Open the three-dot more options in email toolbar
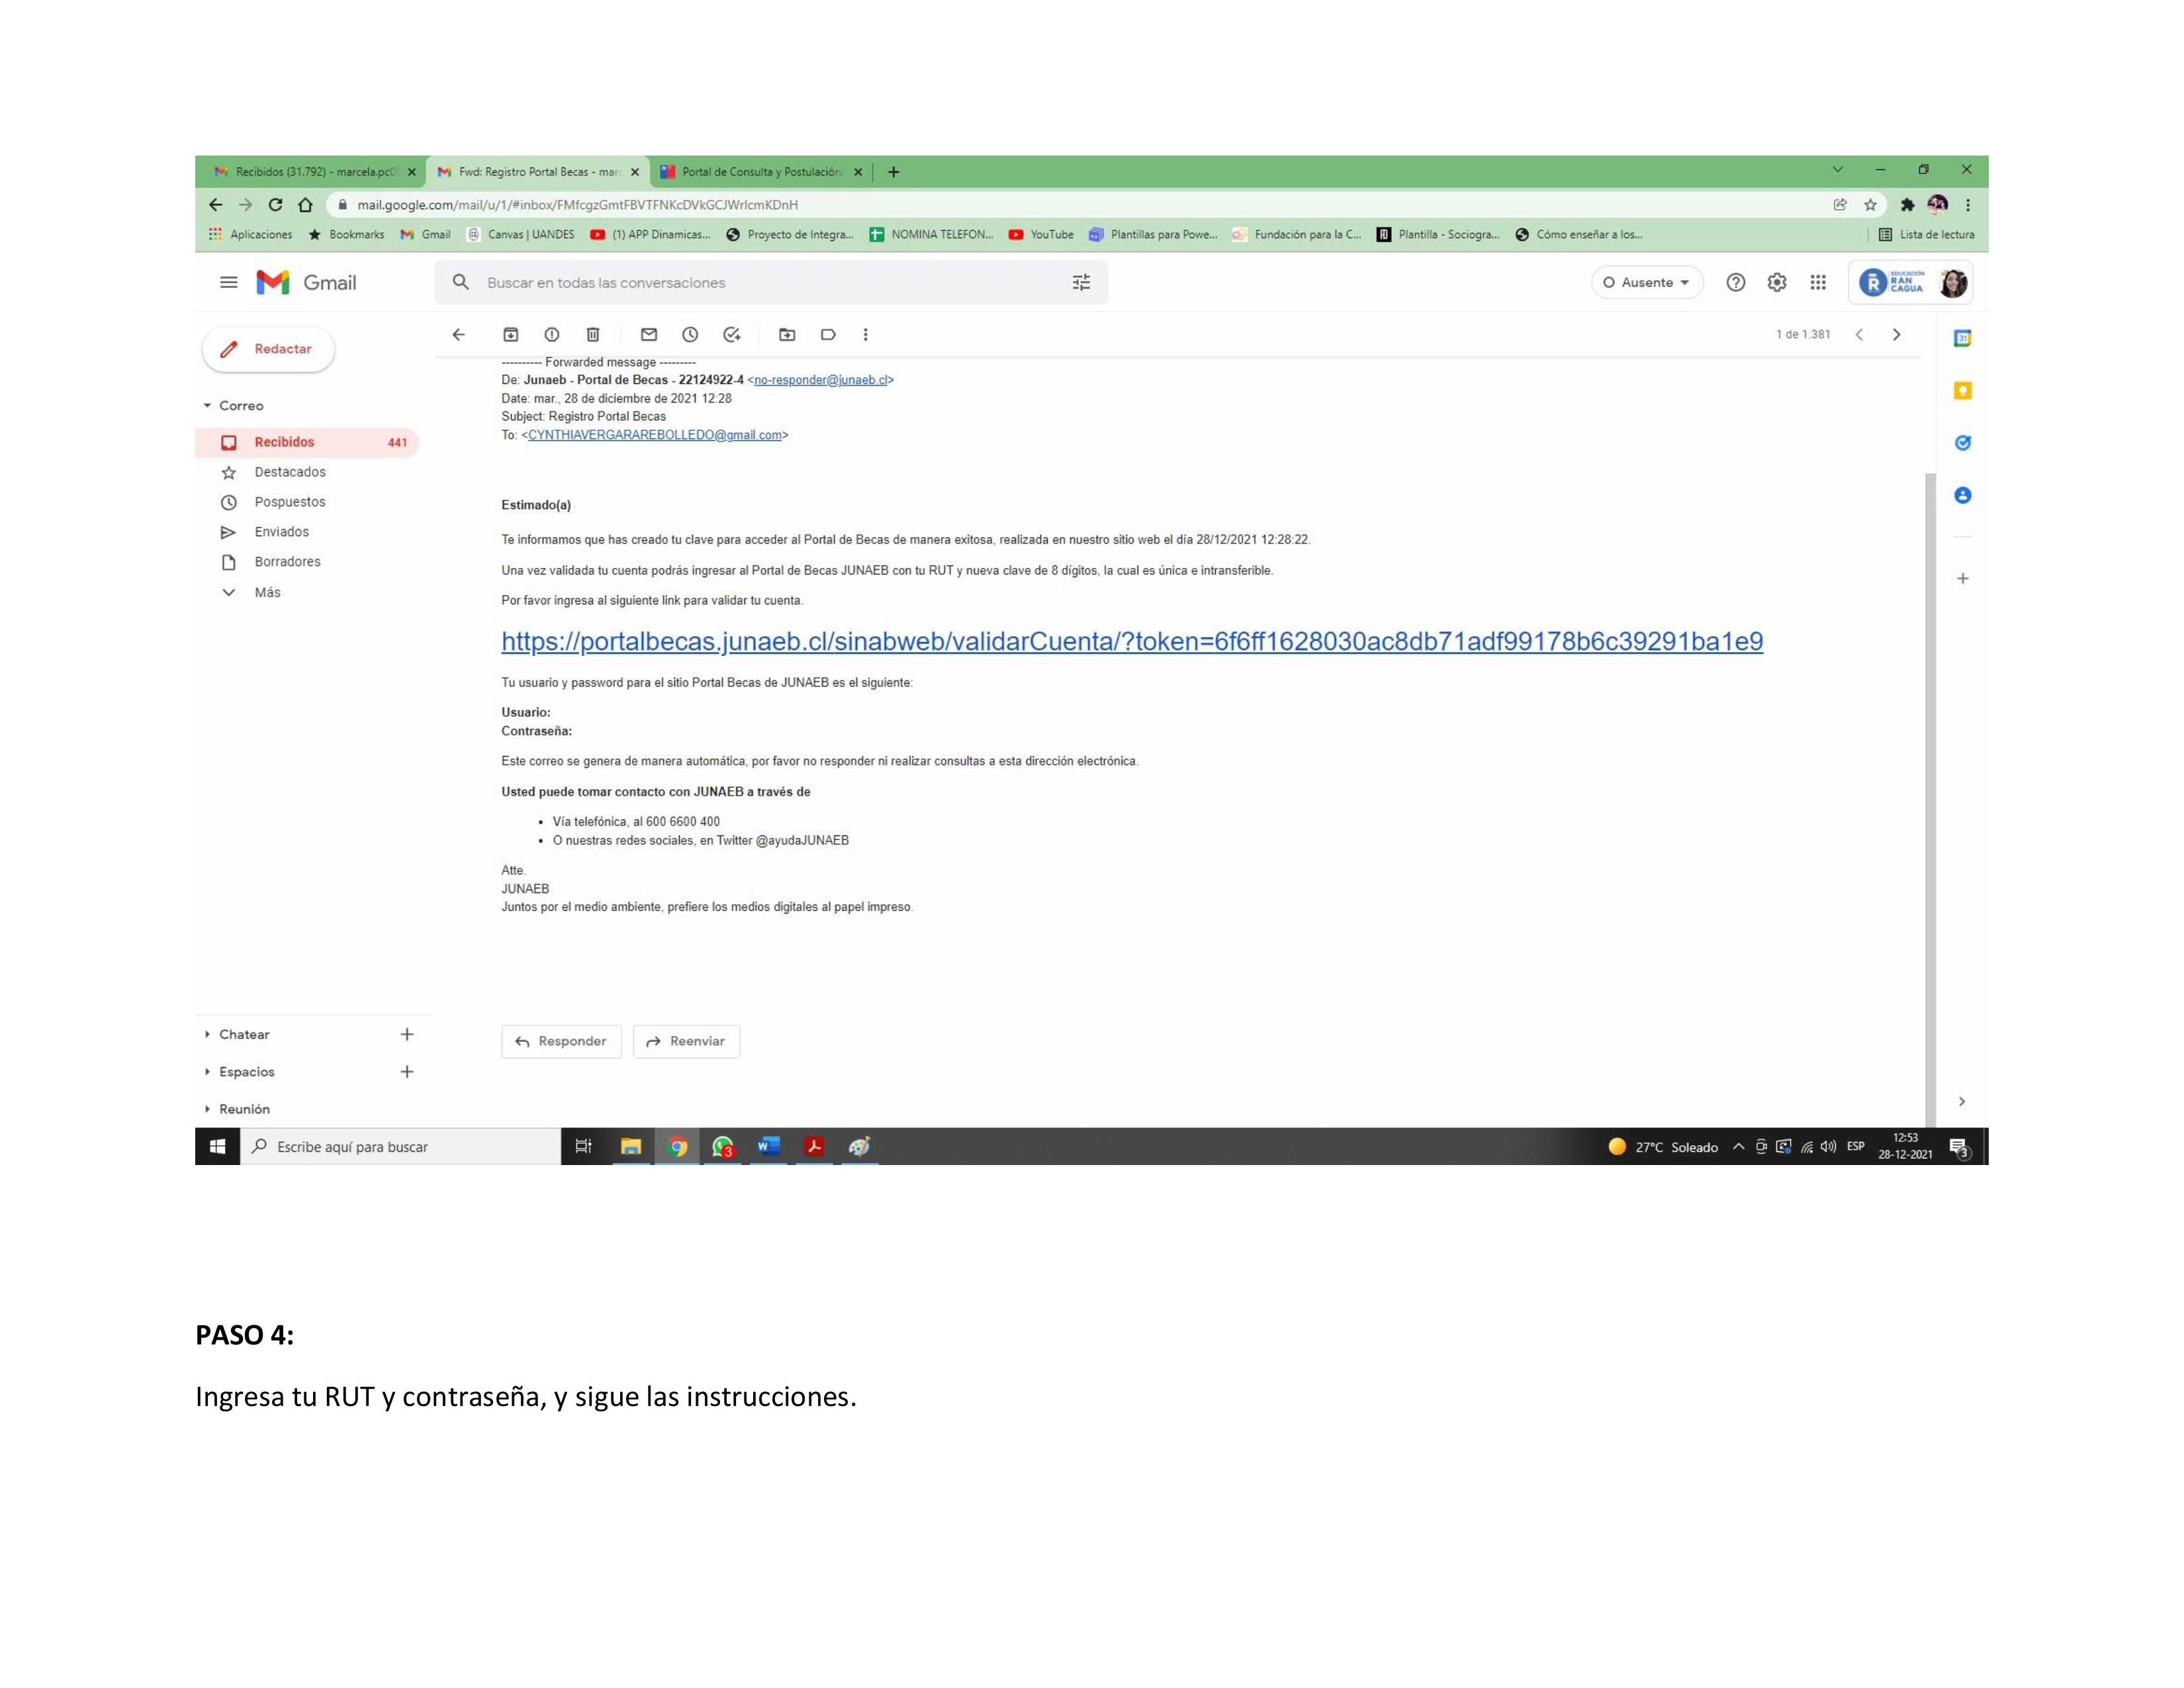This screenshot has width=2184, height=1688. tap(865, 335)
